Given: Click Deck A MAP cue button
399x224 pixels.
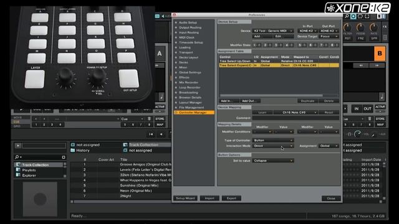Looking at the screenshot, I should click(x=160, y=124).
